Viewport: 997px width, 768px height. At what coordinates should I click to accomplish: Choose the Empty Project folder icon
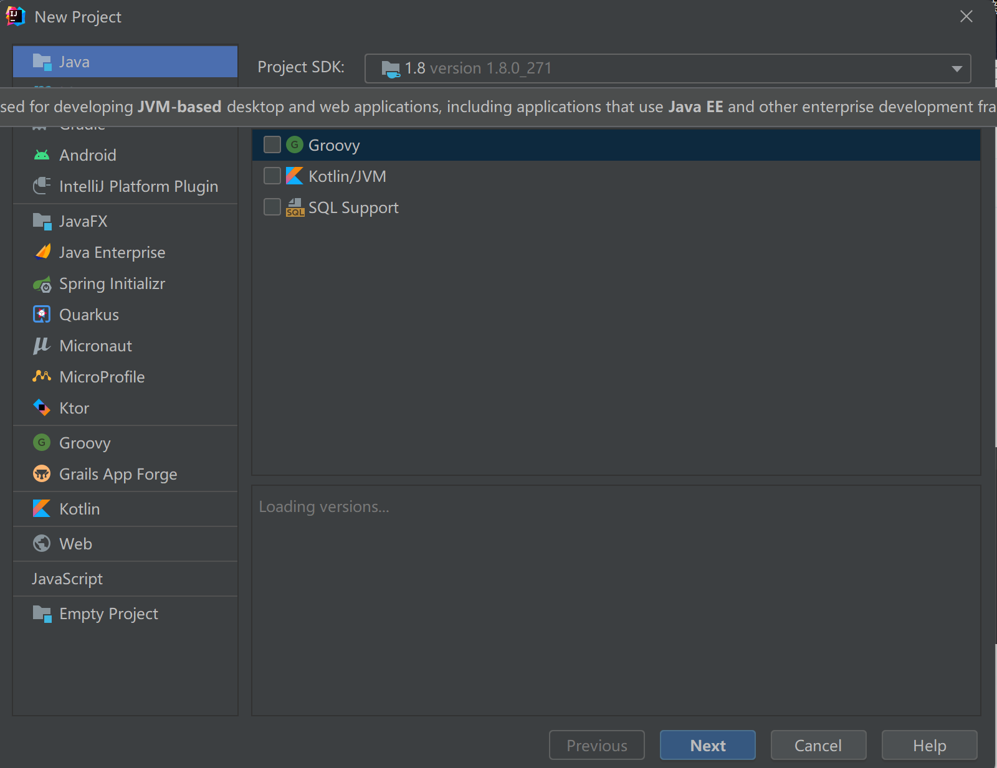42,614
